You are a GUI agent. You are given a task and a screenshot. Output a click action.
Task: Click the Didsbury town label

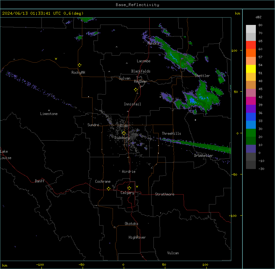122,138
